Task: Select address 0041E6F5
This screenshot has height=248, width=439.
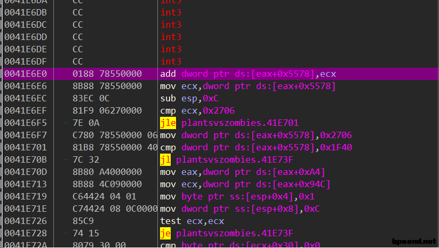Action: (x=26, y=123)
